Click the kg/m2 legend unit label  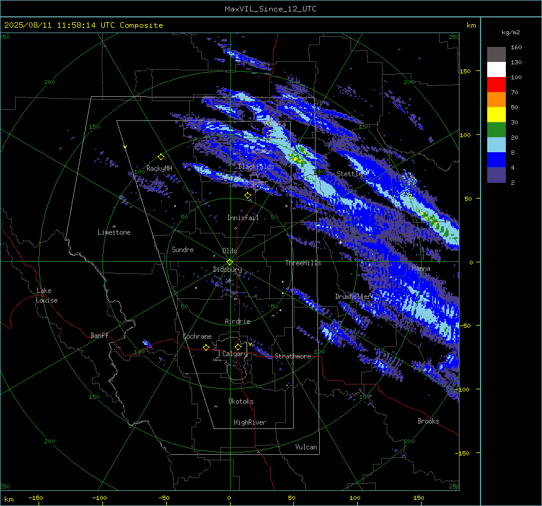tap(511, 32)
